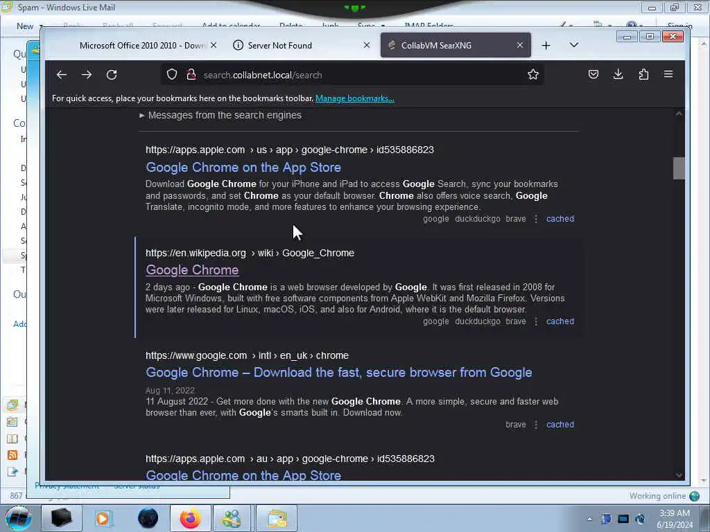This screenshot has width=710, height=532.
Task: Click the insecure connection padlock icon
Action: click(x=191, y=75)
